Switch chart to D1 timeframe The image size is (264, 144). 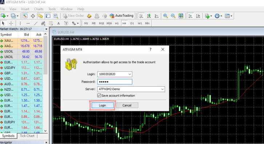132,23
